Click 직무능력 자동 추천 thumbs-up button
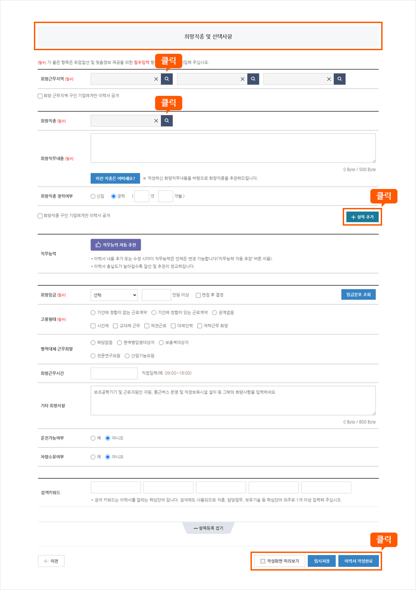Screen dimensions: 416x590 pos(116,245)
